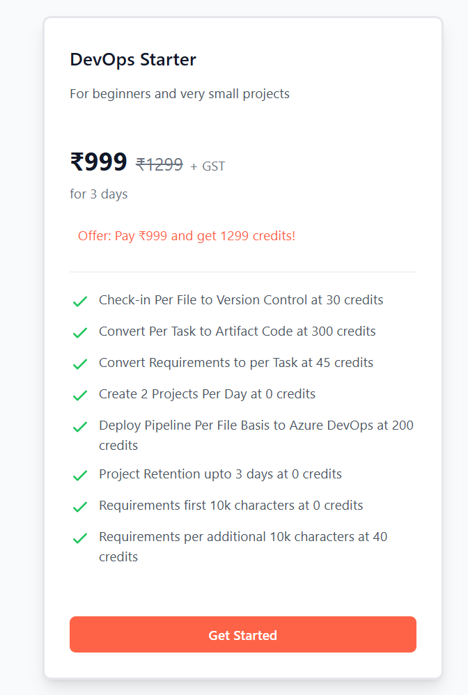Image resolution: width=468 pixels, height=695 pixels.
Task: Click checkmark beside Requirements first 10k feature
Action: pyautogui.click(x=80, y=507)
